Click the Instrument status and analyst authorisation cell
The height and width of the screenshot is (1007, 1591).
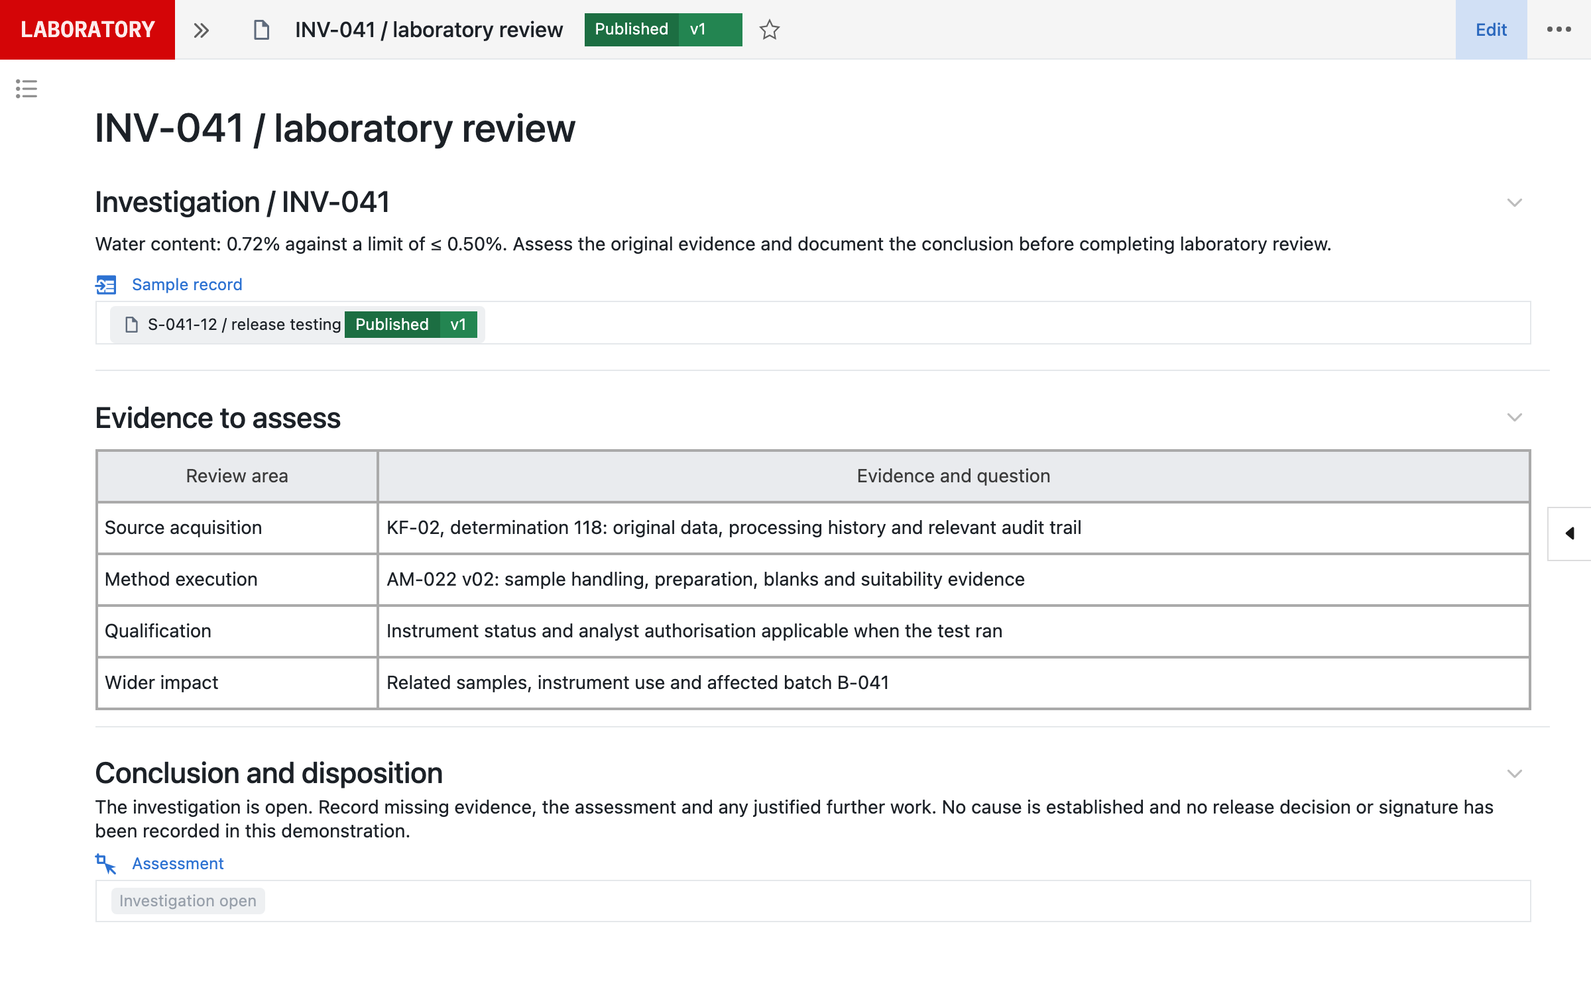coord(953,631)
